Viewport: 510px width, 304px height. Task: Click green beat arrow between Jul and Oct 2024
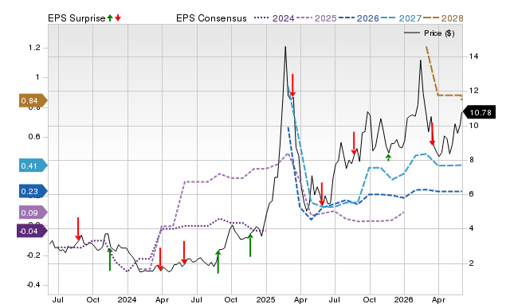click(218, 262)
